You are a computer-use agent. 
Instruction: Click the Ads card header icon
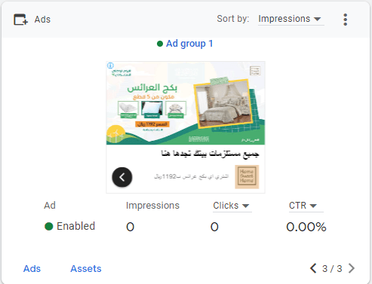click(x=20, y=20)
